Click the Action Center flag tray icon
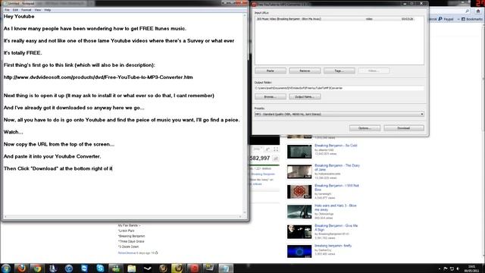Image resolution: width=485 pixels, height=273 pixels. [446, 268]
